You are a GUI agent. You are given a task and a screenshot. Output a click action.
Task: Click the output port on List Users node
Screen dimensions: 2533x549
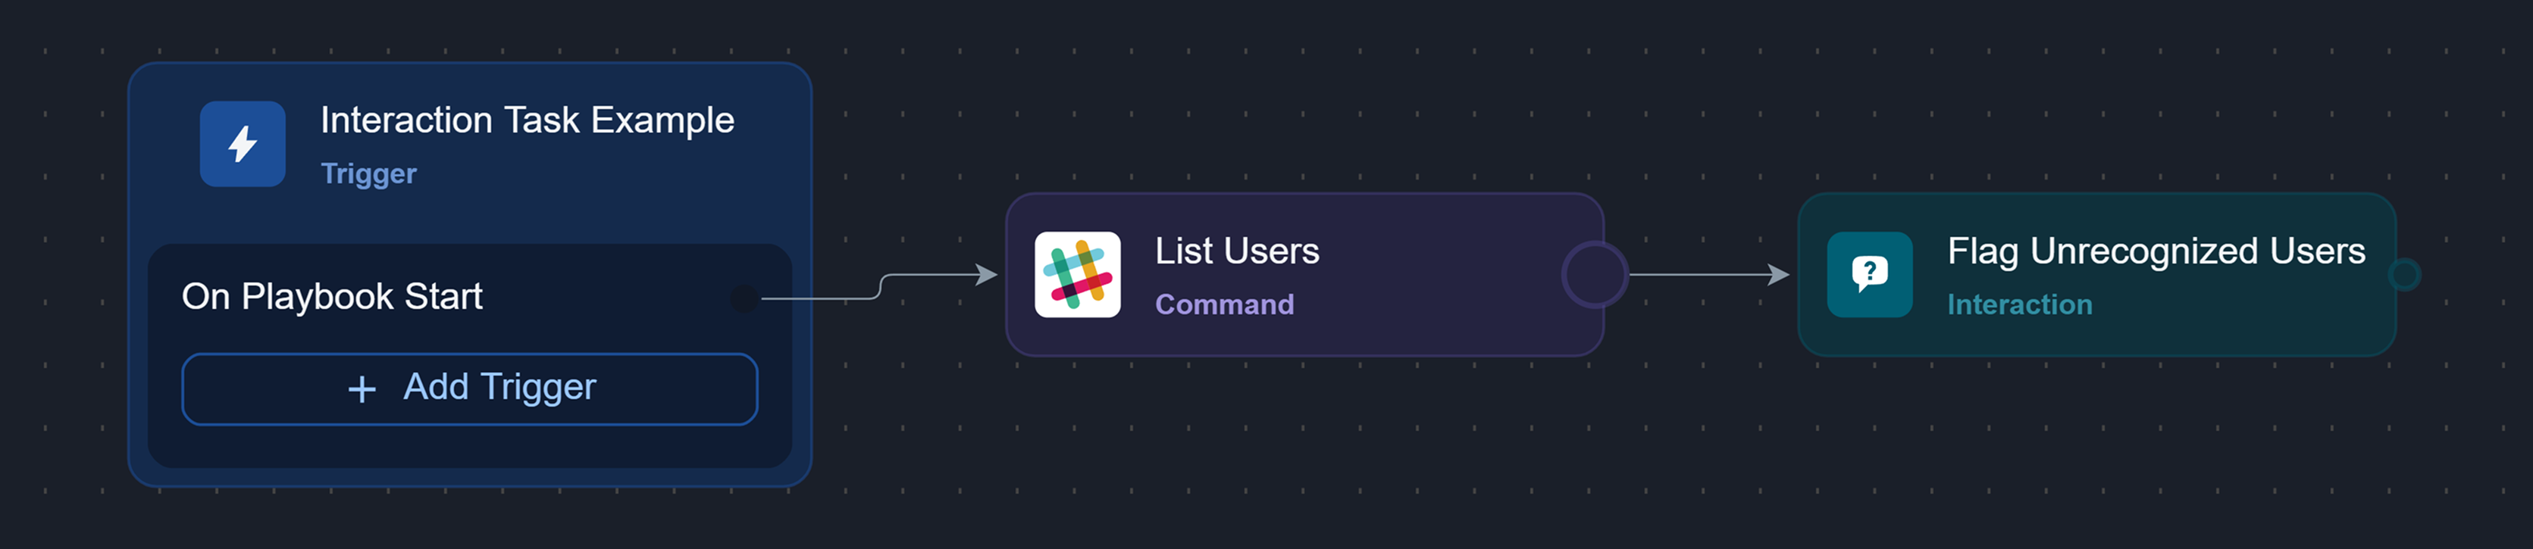tap(1594, 275)
